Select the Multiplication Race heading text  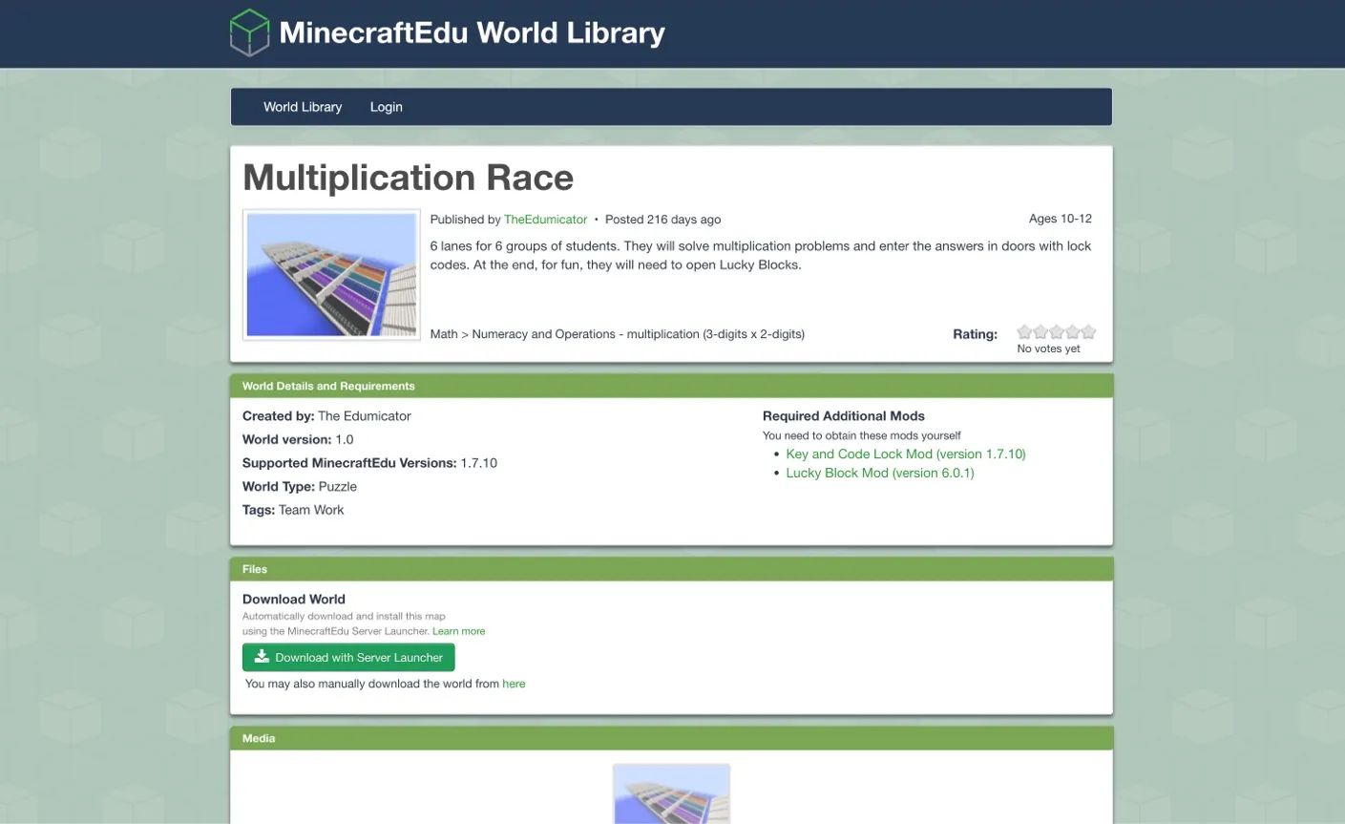click(409, 178)
